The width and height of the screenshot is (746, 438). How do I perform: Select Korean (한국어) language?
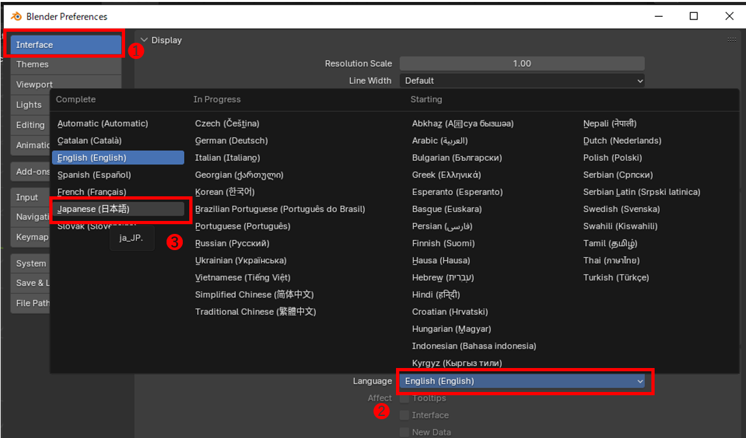click(x=224, y=192)
